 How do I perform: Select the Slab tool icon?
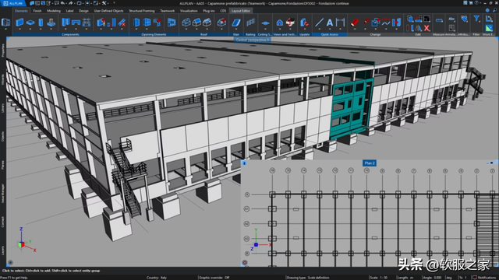point(30,23)
